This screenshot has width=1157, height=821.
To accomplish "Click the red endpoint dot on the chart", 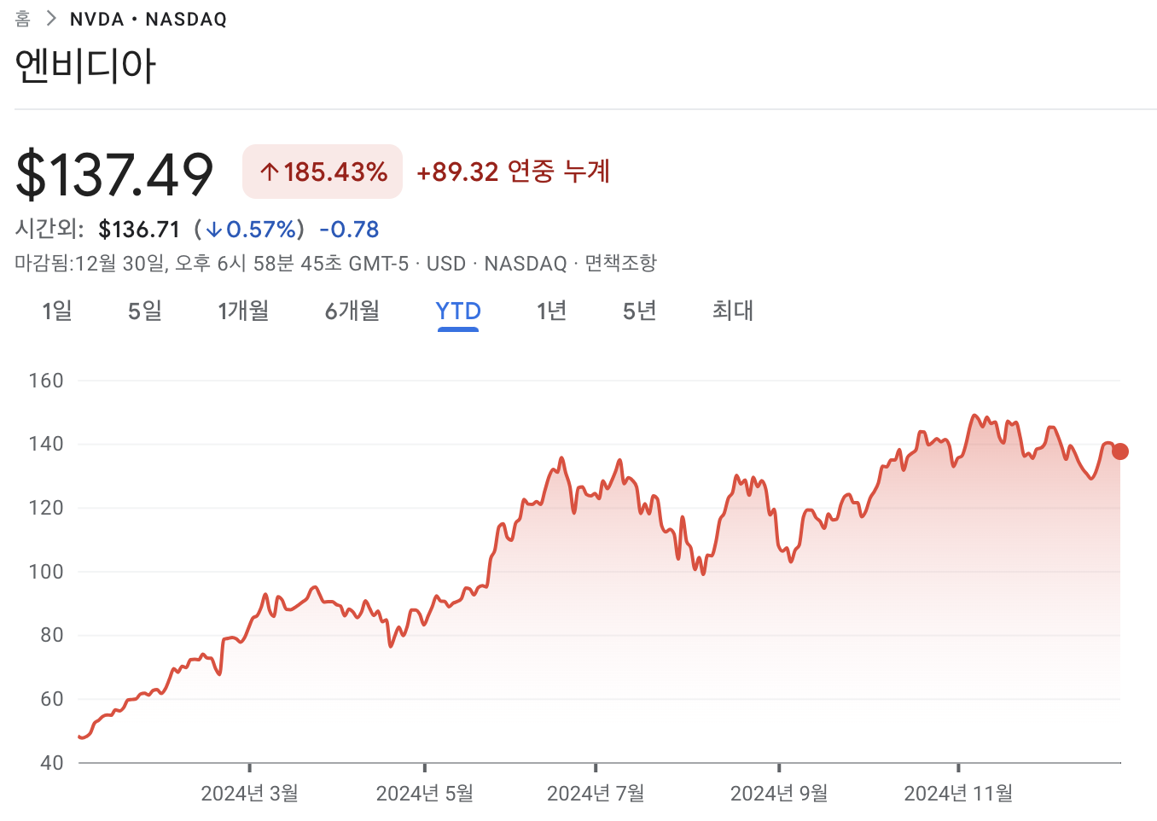I will pyautogui.click(x=1119, y=451).
